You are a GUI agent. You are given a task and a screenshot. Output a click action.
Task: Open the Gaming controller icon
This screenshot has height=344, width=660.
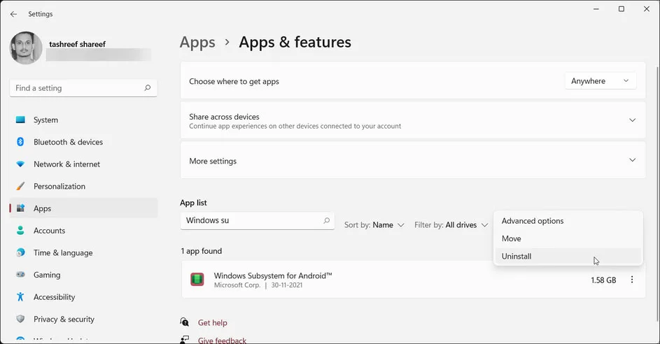[20, 275]
